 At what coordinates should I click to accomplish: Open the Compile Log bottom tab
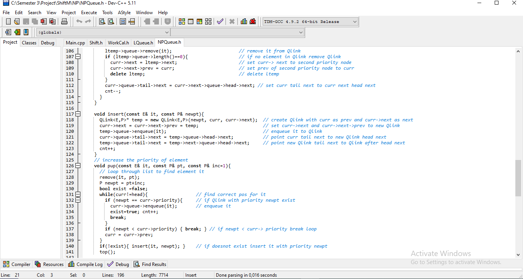[85, 264]
